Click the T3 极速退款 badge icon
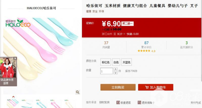Screen dimensions: 202x108 [118, 103]
